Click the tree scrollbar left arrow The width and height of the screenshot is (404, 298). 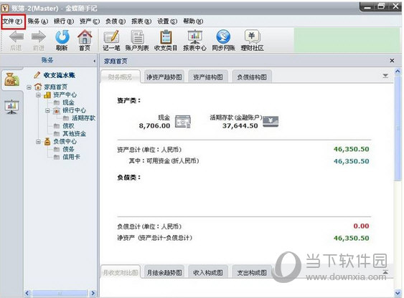coord(27,293)
